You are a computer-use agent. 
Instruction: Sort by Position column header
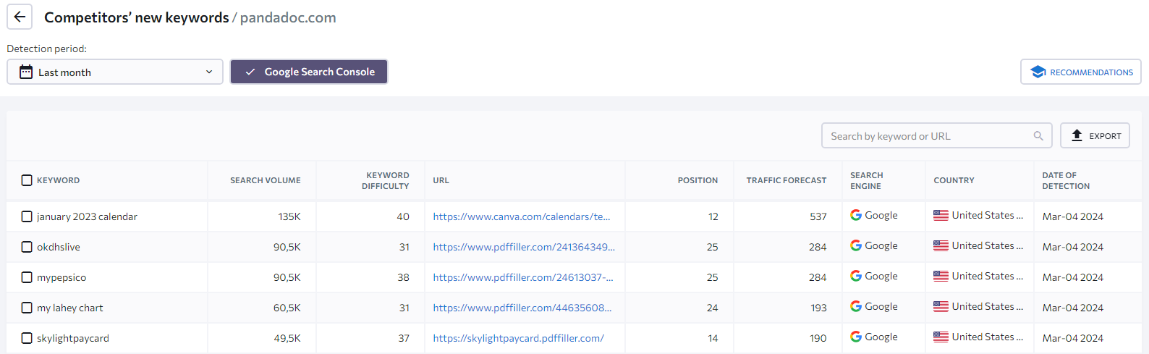point(698,180)
